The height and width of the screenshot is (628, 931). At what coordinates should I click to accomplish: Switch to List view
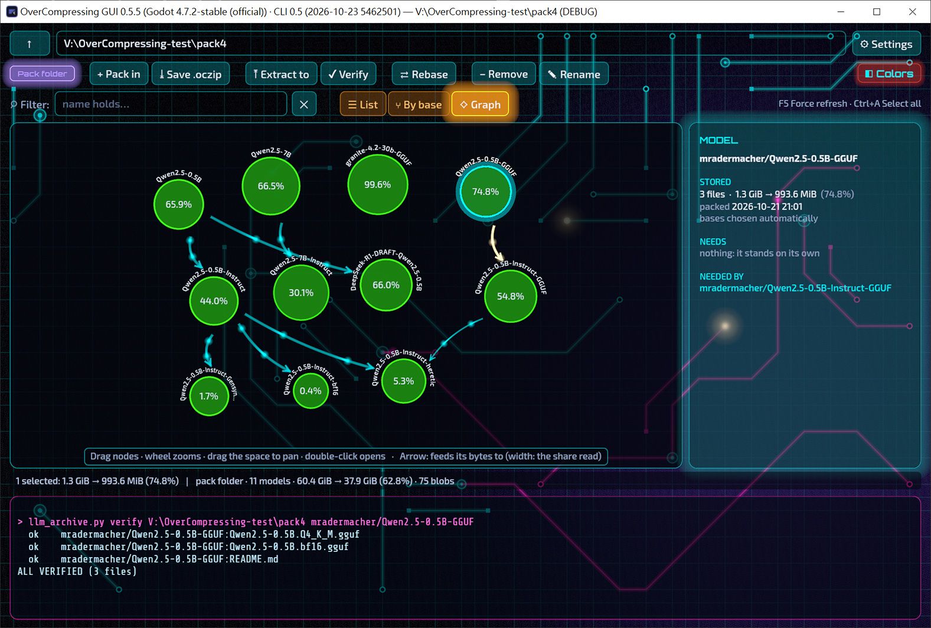pyautogui.click(x=363, y=104)
